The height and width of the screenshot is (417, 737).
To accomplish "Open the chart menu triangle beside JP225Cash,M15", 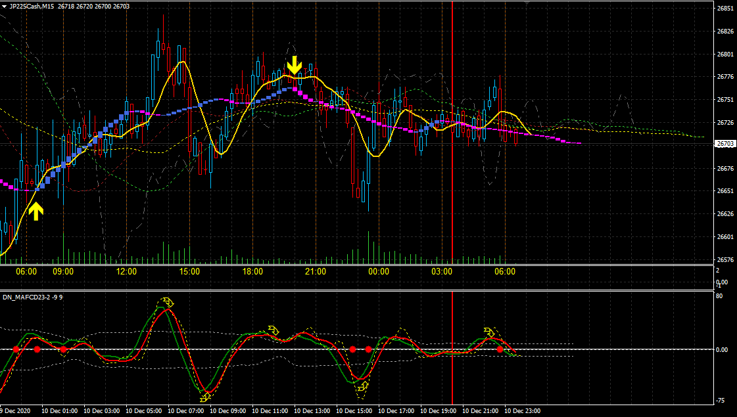I will coord(4,7).
